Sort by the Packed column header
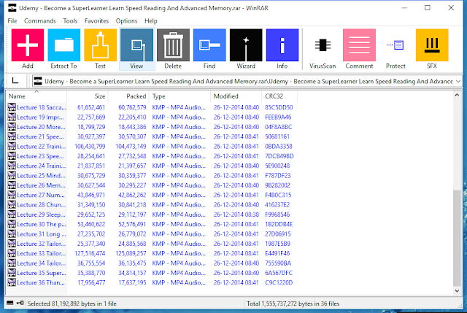Screen dimensions: 467x313 (128, 96)
